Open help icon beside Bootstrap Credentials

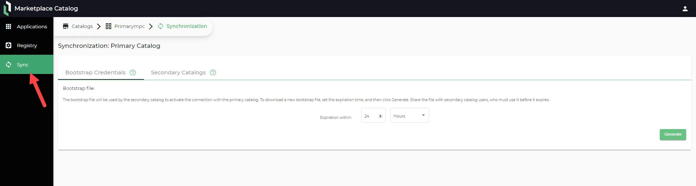click(133, 73)
